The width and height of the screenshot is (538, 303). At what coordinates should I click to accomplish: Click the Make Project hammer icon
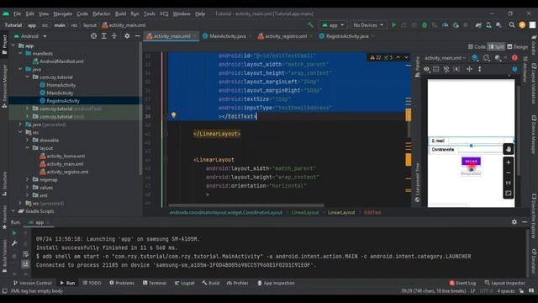tap(310, 25)
